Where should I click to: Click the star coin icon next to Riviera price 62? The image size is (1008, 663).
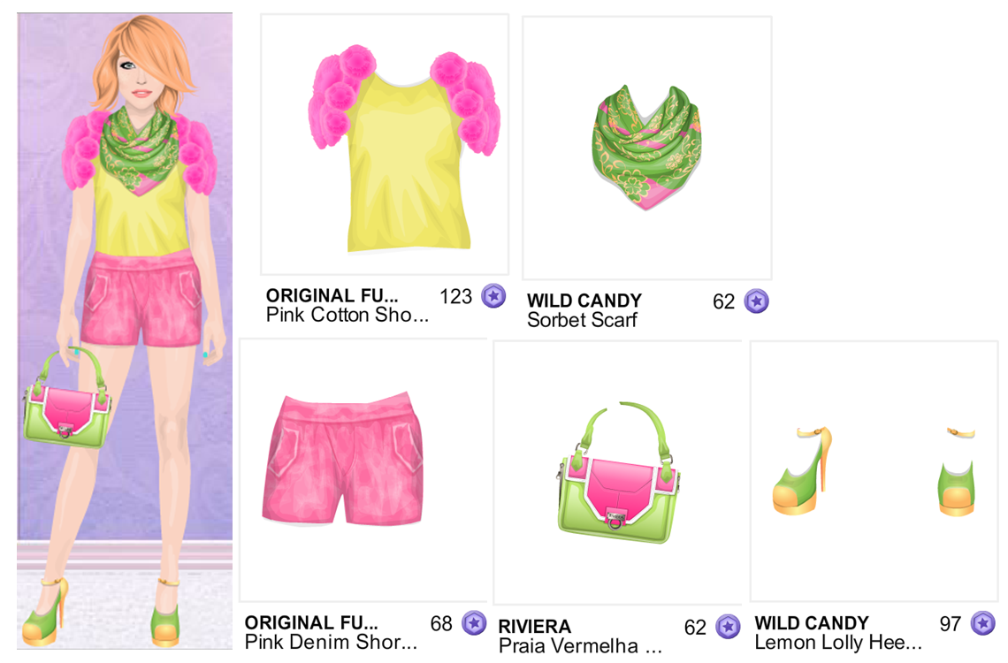pyautogui.click(x=729, y=627)
